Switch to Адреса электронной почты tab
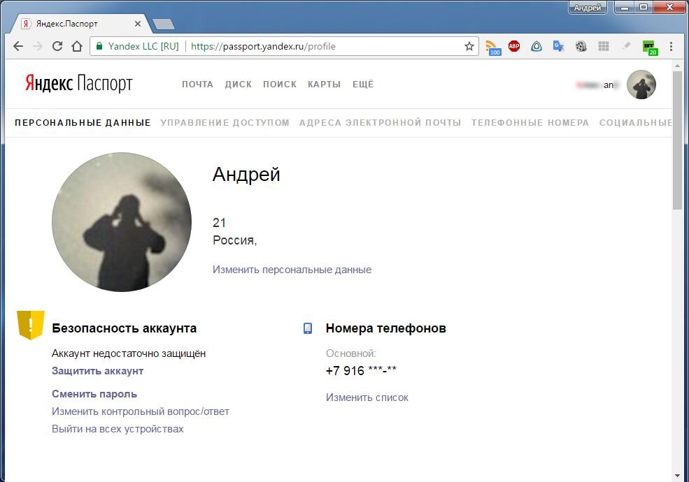The height and width of the screenshot is (482, 689). click(380, 122)
